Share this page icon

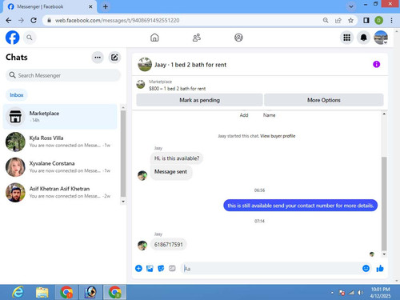point(338,20)
